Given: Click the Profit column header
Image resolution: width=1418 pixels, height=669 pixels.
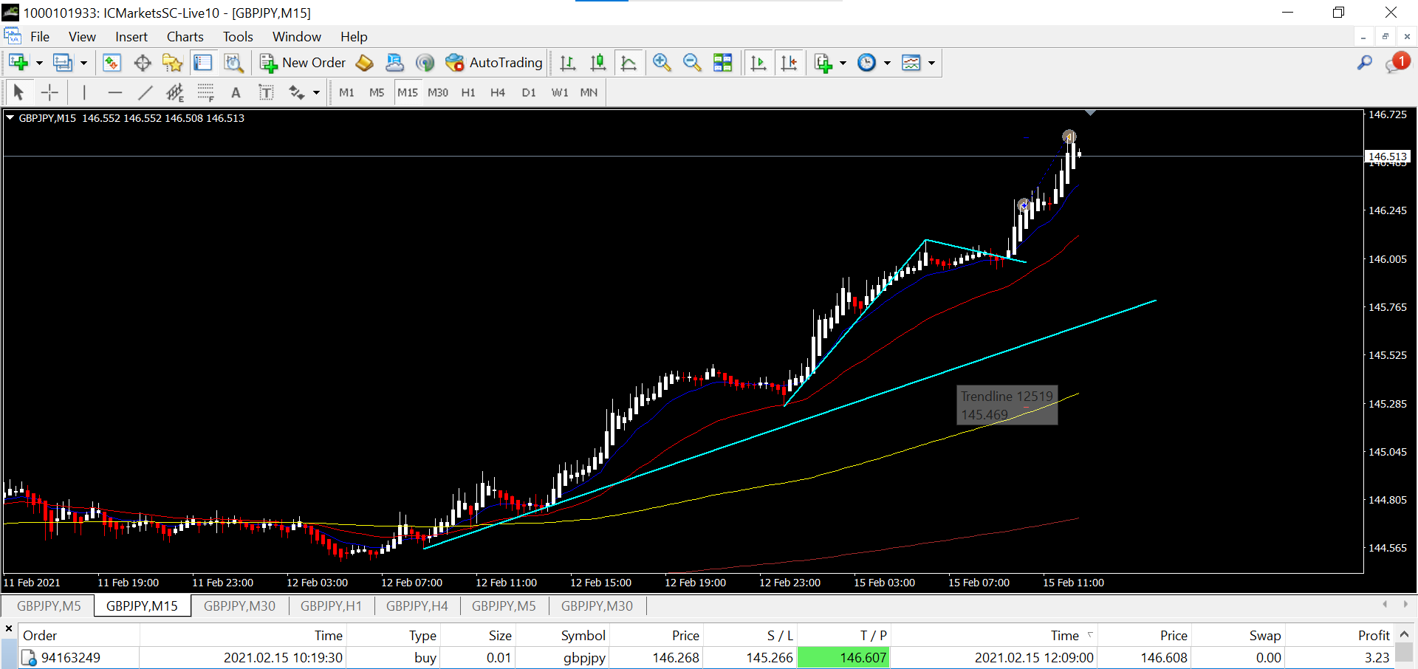Looking at the screenshot, I should (1374, 635).
